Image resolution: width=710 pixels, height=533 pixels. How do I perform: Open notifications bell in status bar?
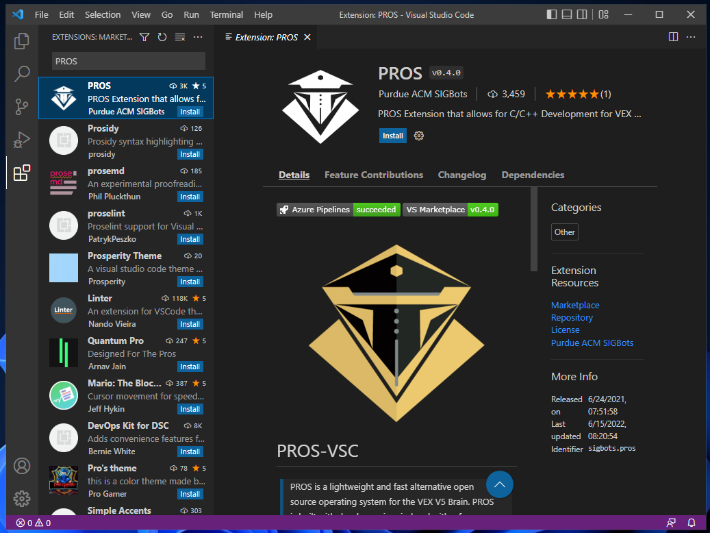(692, 523)
